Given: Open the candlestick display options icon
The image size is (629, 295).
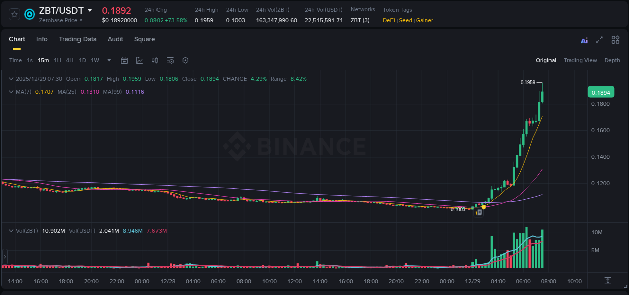Looking at the screenshot, I should click(154, 60).
